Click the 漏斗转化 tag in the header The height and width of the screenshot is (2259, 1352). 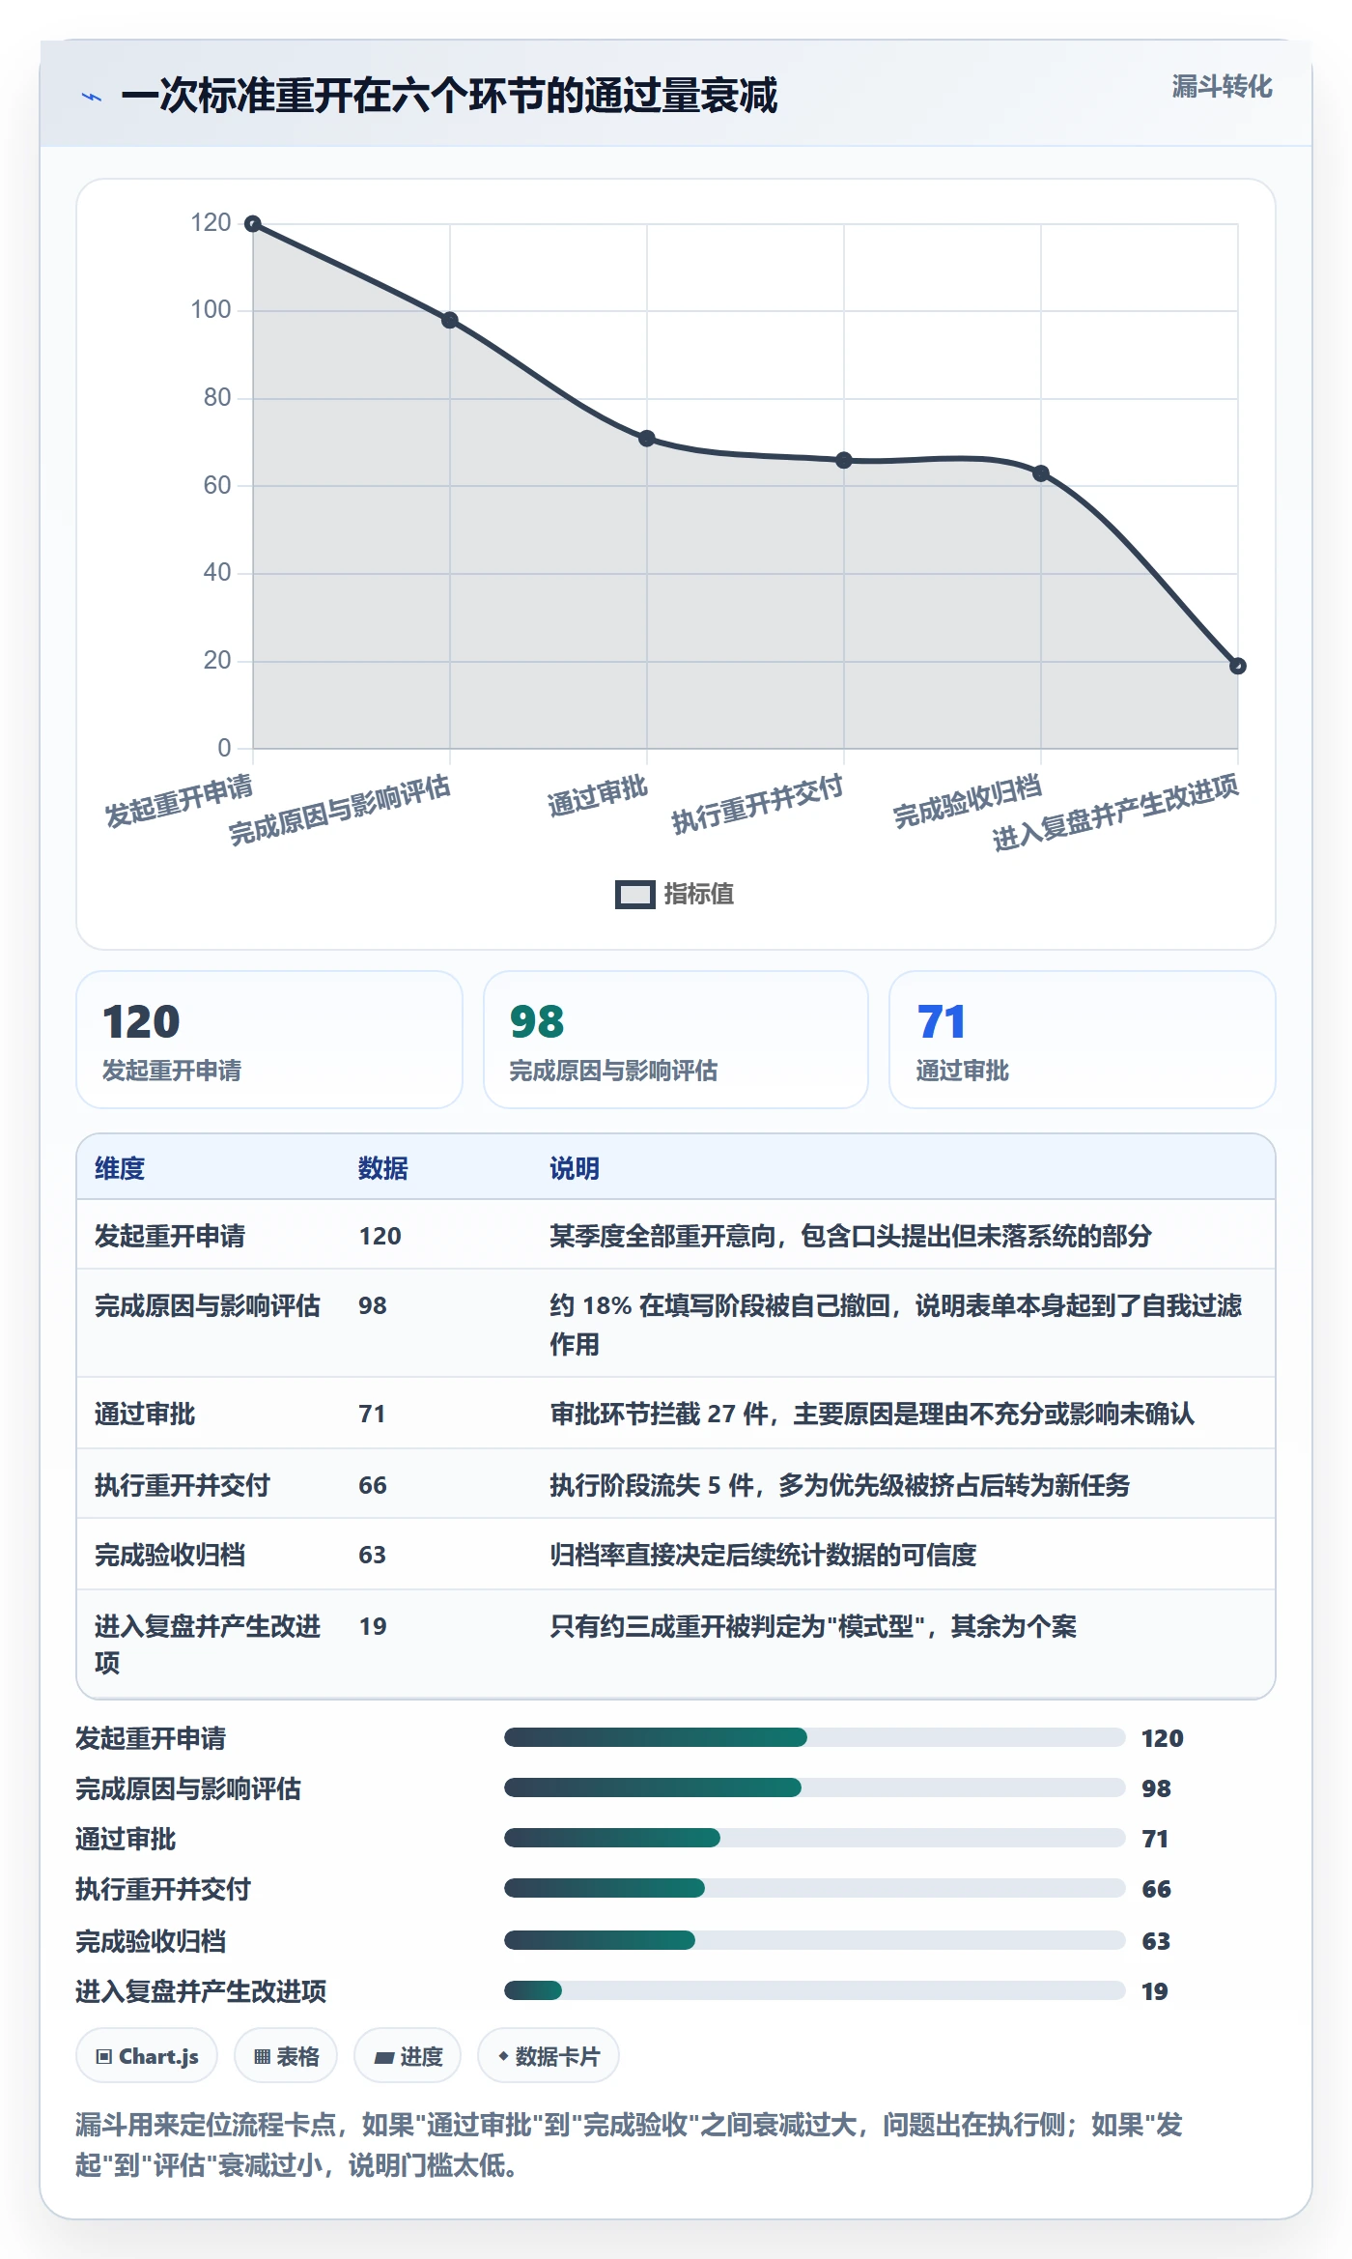(1222, 87)
